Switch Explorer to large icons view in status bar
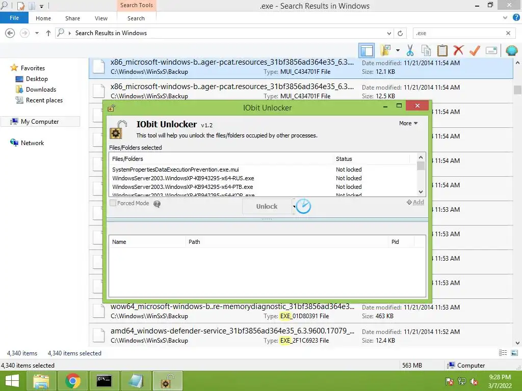This screenshot has width=522, height=391. pyautogui.click(x=514, y=353)
